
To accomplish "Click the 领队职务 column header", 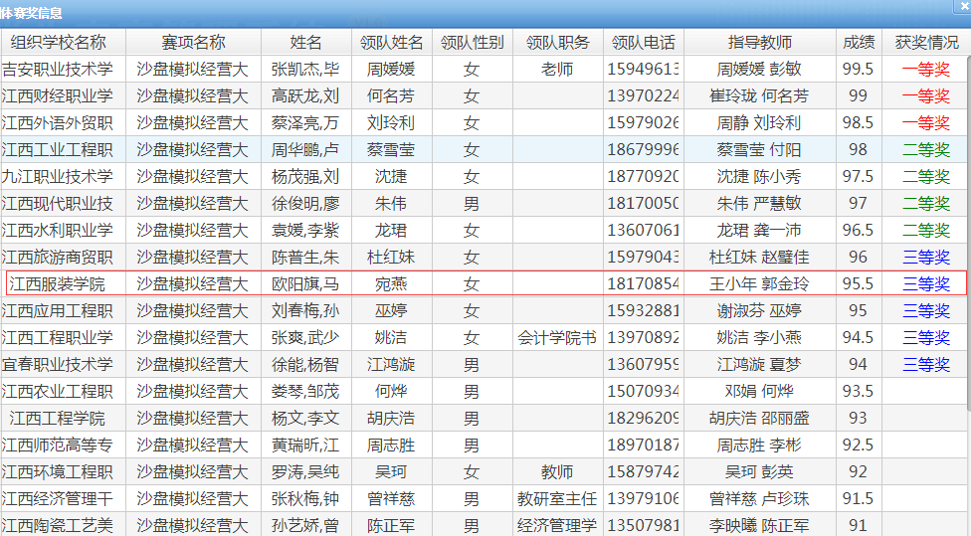I will (x=557, y=43).
